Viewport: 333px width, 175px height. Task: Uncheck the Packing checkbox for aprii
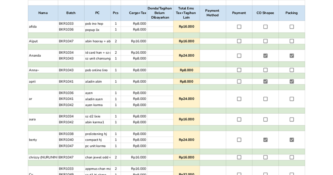click(292, 81)
